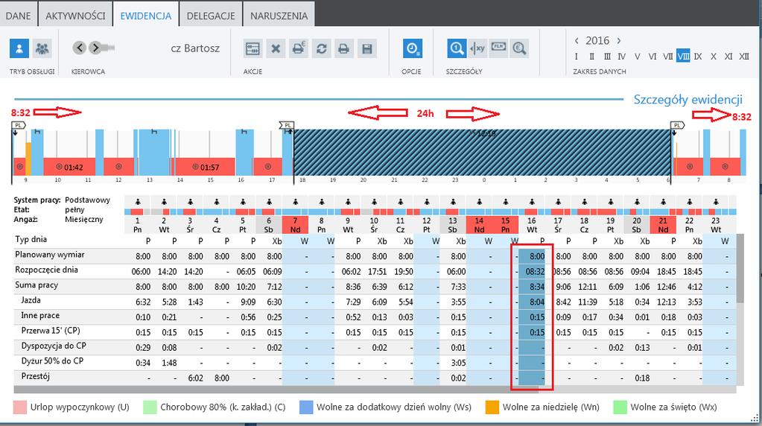Select month I in date range
762x426 pixels.
[577, 57]
